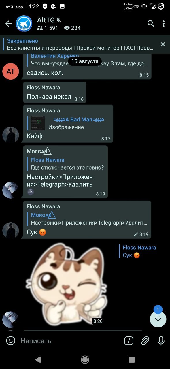Open pinned message Закреплено

coord(81,44)
